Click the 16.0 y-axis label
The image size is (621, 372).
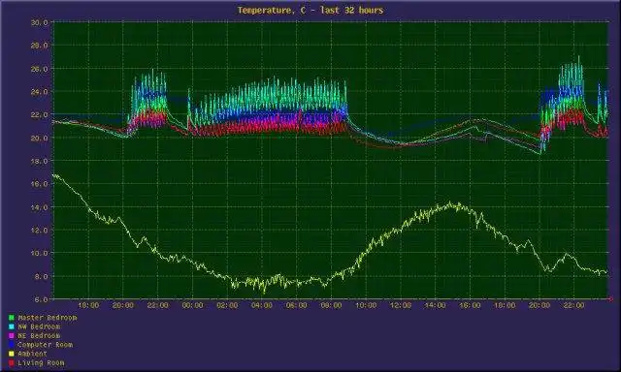coord(40,184)
